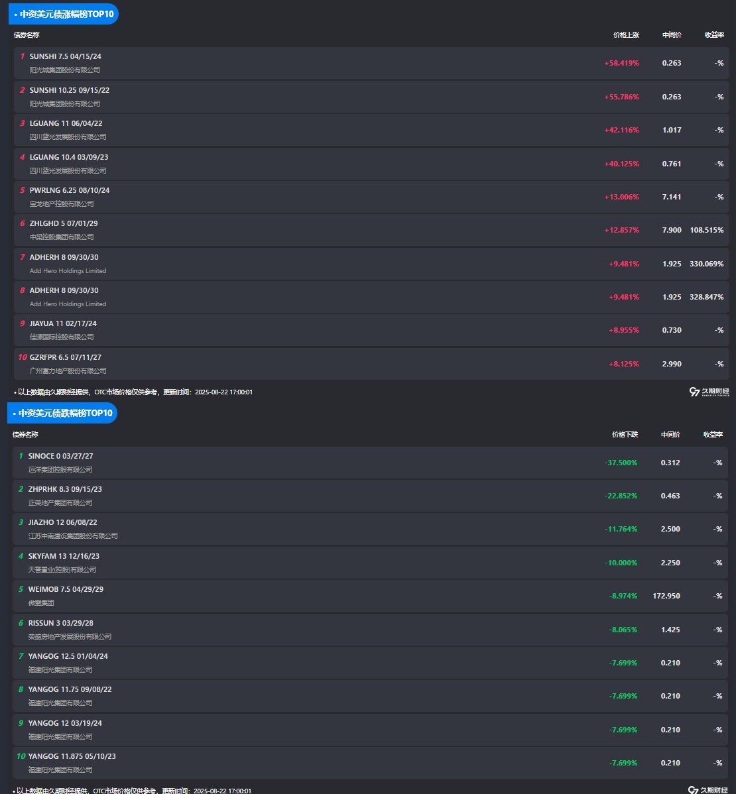The height and width of the screenshot is (794, 736).
Task: Click issuer 江苏中南建设集团股份有限公司
Action: (x=73, y=536)
